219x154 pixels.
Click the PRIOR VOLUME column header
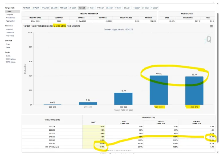pos(126,18)
